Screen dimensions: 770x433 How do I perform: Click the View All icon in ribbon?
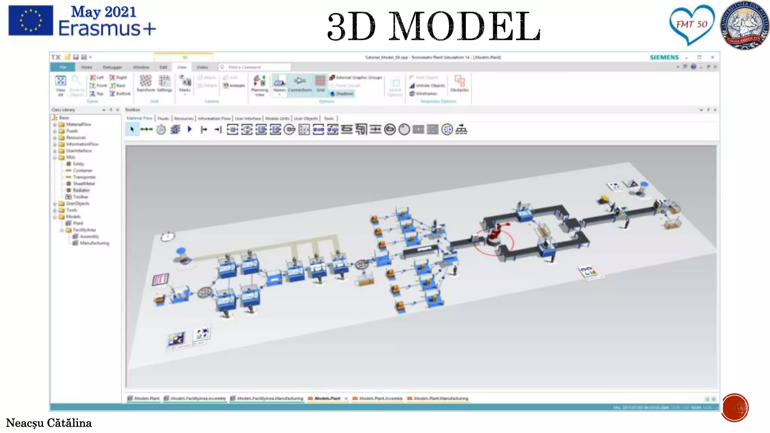click(x=61, y=81)
